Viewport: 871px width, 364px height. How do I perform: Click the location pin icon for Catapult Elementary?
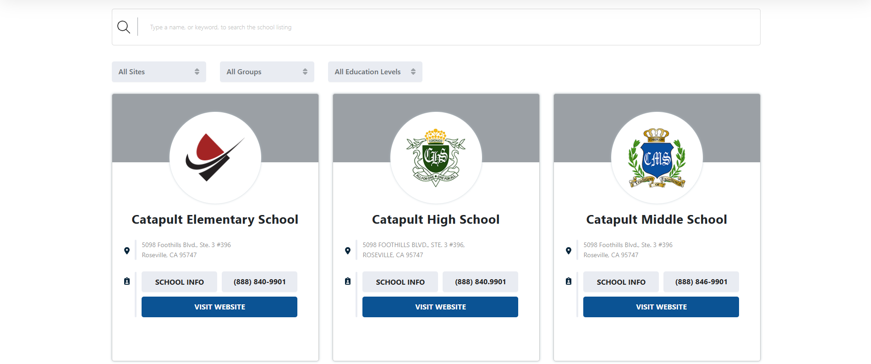(x=127, y=251)
